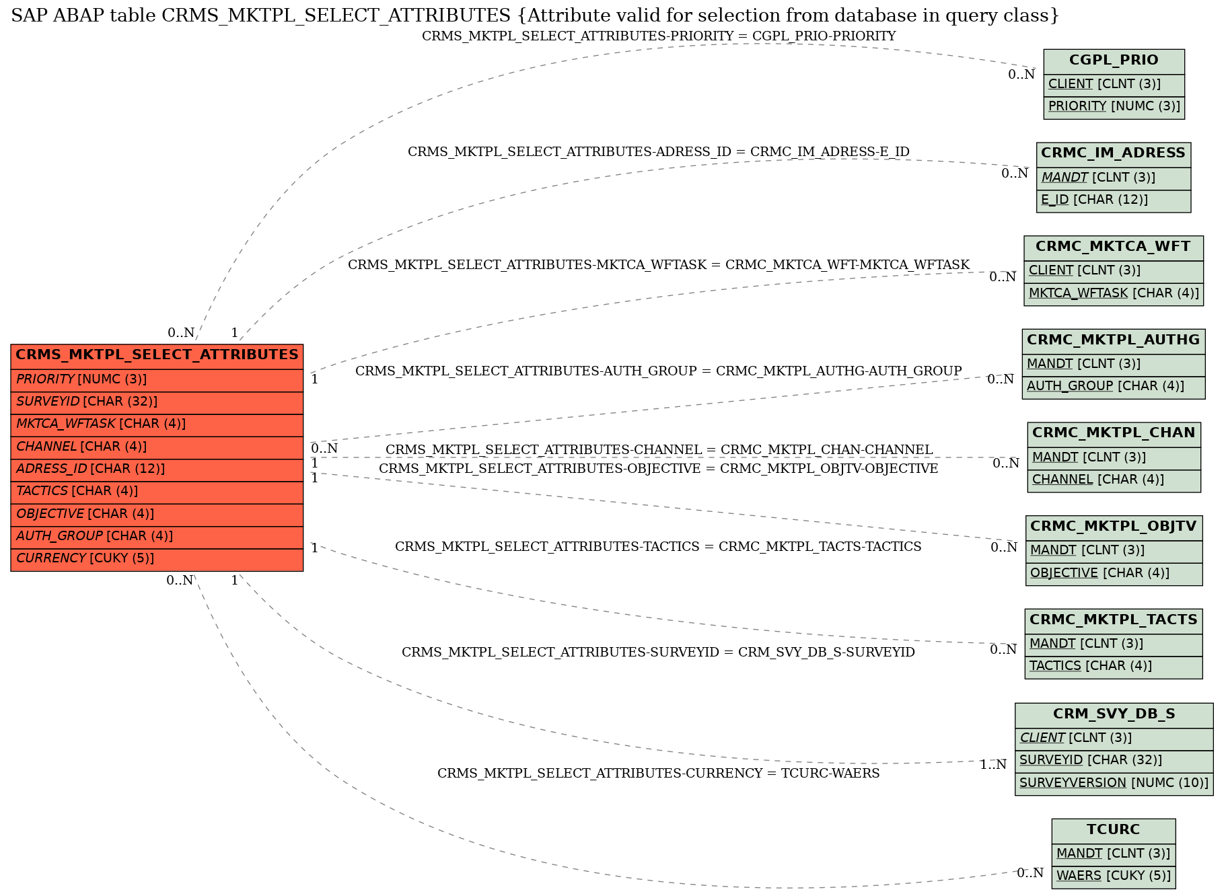Screen dimensions: 1224x896
Task: Select the CRMS_MKTPL_SELECT_ATTRIBUTES table header
Action: coord(157,356)
